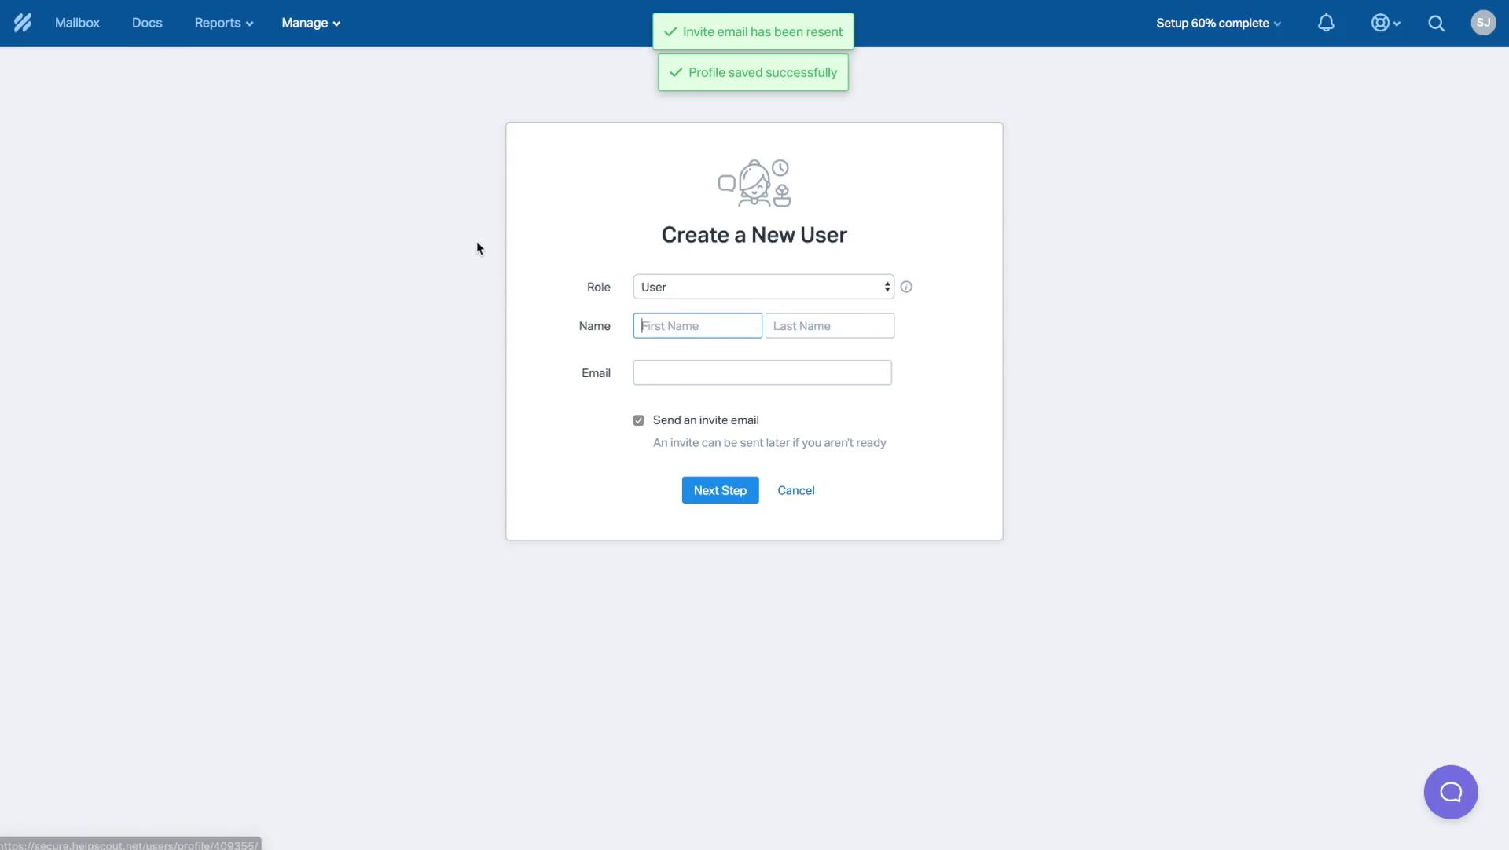Open the chat support bubble icon
Image resolution: width=1509 pixels, height=850 pixels.
(1451, 792)
